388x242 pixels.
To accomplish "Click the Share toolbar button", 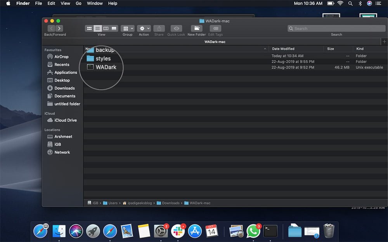I will 159,28.
